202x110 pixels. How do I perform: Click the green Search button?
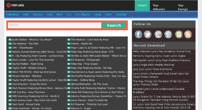click(114, 25)
